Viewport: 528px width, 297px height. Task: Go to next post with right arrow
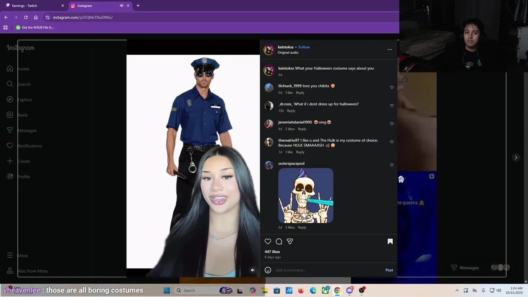516,158
